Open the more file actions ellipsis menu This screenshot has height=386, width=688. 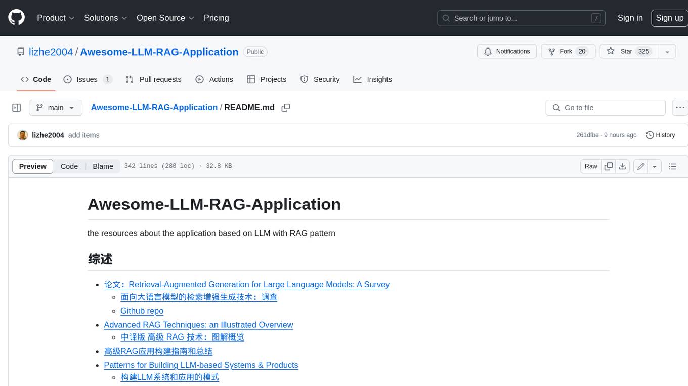680,108
